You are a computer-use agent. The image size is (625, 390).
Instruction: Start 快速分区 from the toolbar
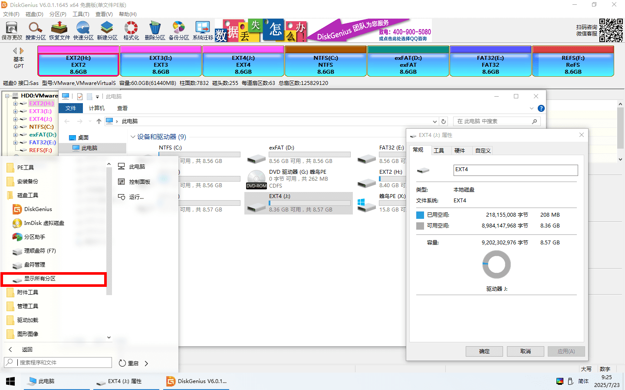coord(83,31)
